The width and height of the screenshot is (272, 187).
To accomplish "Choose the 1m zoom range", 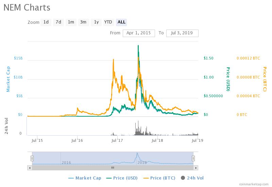I will [x=71, y=22].
